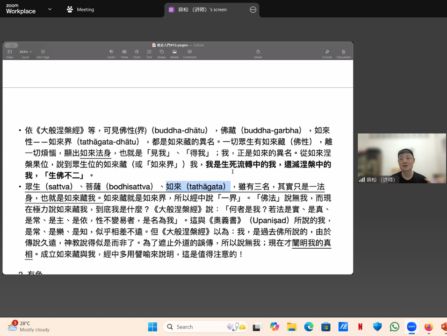Image resolution: width=447 pixels, height=336 pixels.
Task: Switch to the Meeting tab
Action: tap(80, 9)
